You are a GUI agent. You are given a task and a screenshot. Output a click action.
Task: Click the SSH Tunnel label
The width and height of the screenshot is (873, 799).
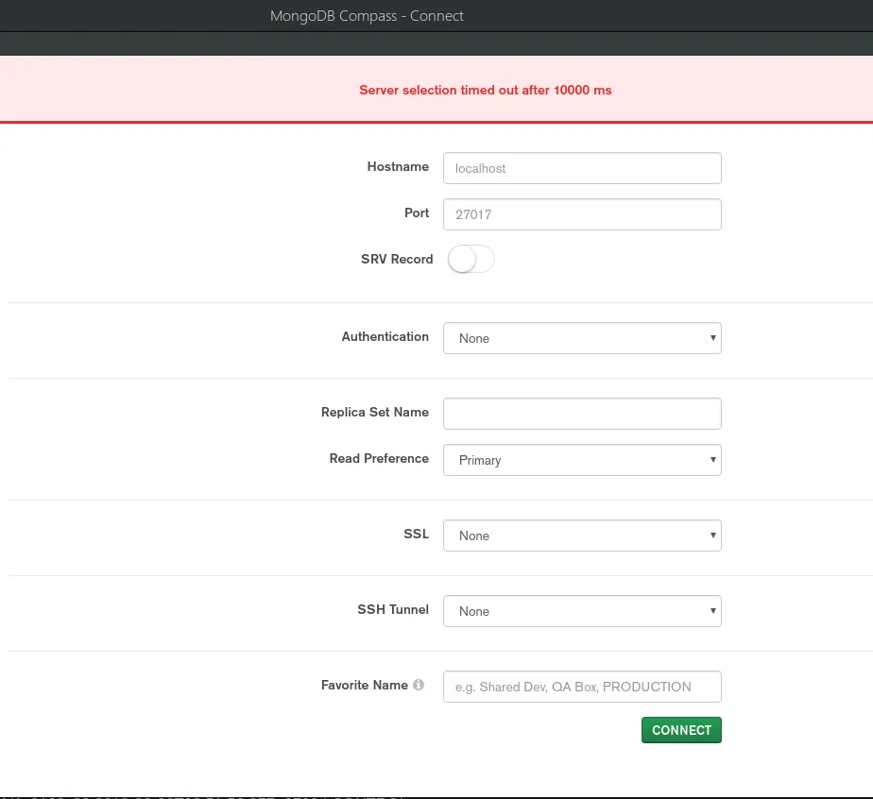393,609
